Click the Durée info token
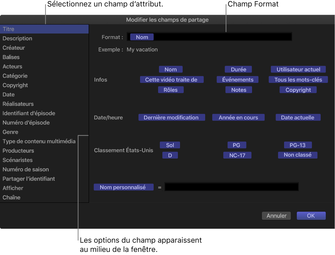This screenshot has width=335, height=255. tap(238, 69)
